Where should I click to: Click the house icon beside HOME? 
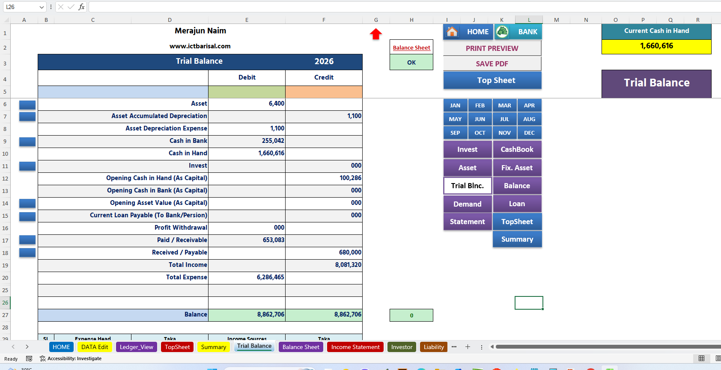452,32
